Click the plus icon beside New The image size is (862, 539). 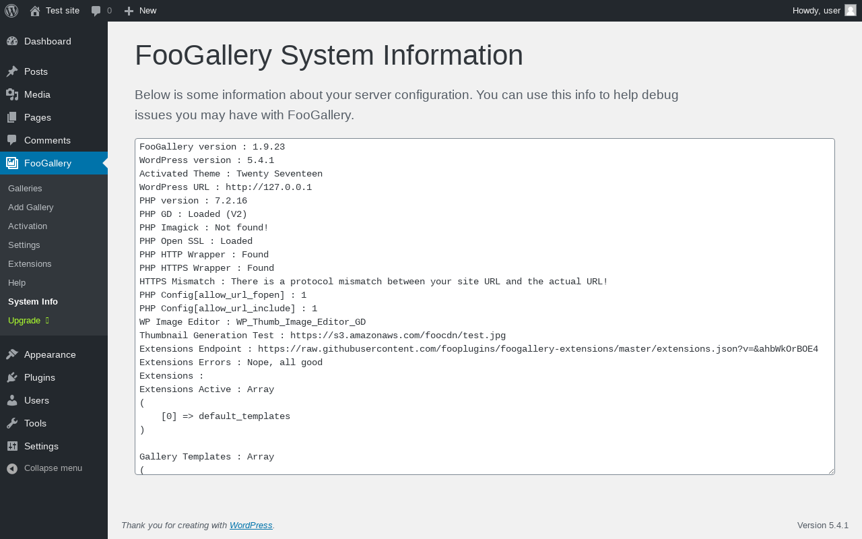pos(129,11)
